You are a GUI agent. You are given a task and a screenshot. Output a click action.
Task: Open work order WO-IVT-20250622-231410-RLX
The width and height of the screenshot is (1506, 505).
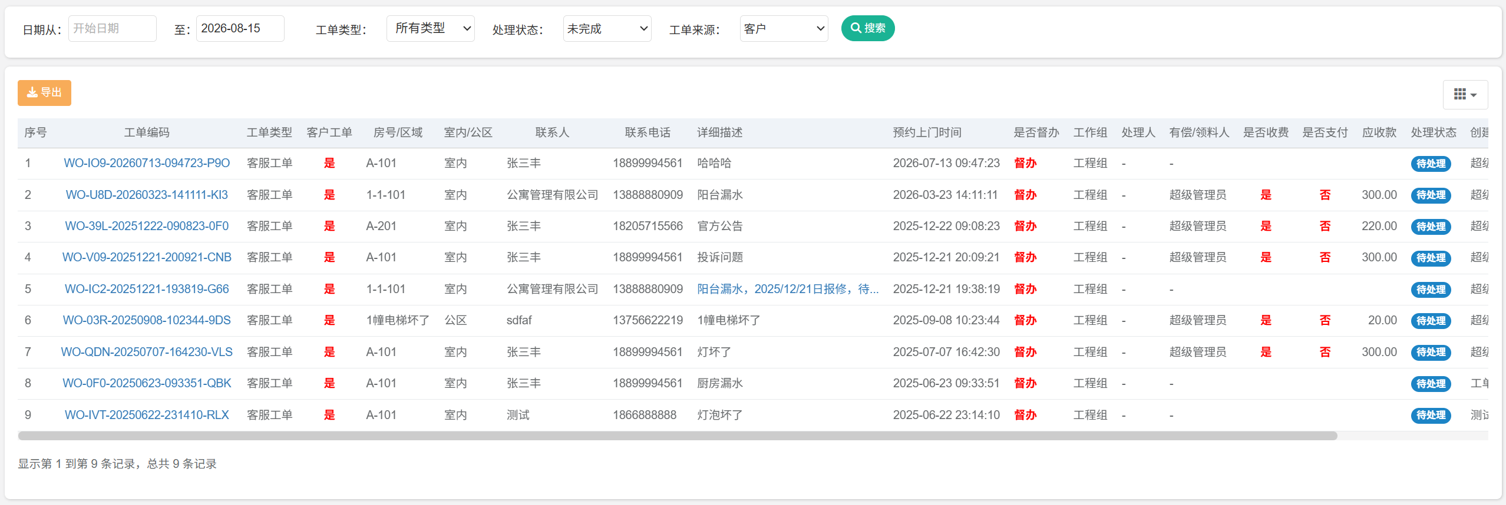pyautogui.click(x=147, y=415)
